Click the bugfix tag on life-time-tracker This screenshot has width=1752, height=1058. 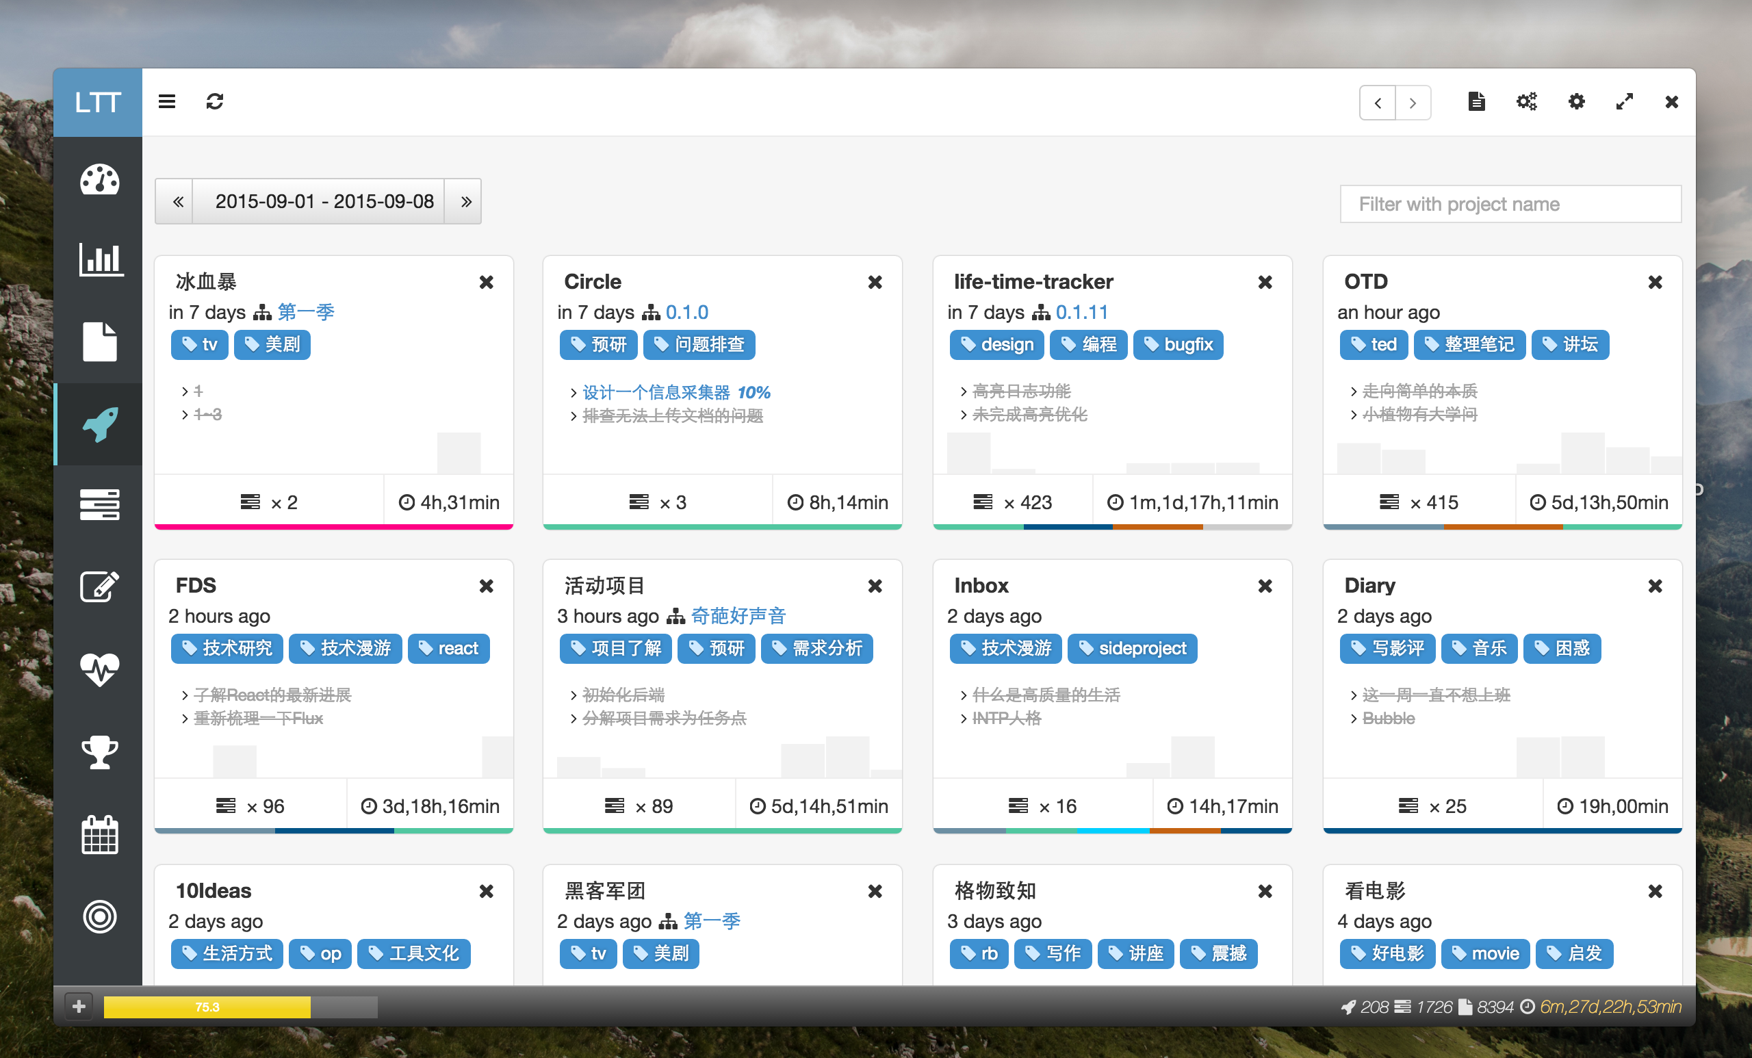(1178, 345)
